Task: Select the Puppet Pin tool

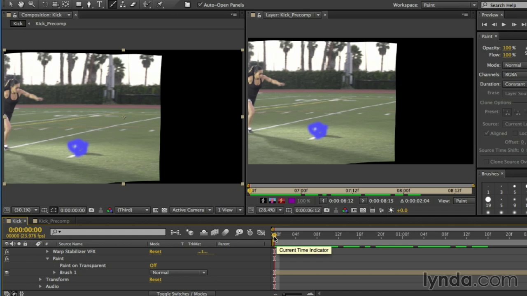Action: pos(161,5)
